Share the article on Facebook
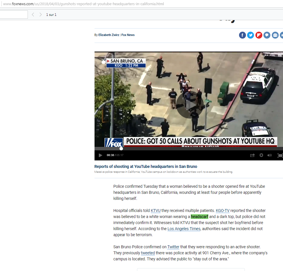Viewport: 283px width, 271px height. pos(242,35)
